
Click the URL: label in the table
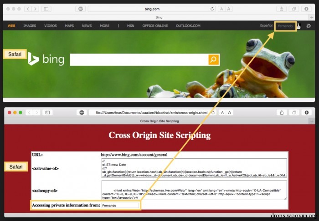pyautogui.click(x=37, y=155)
